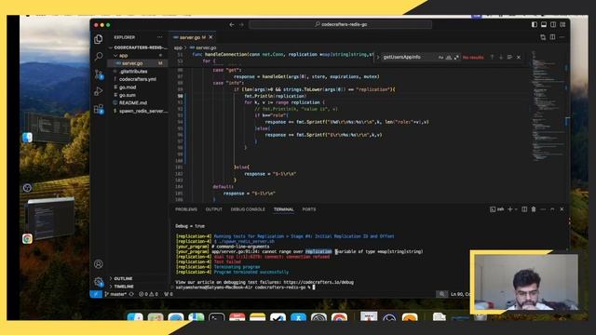Viewport: 596px width, 335px height.
Task: Open the go.mod file
Action: click(x=139, y=87)
